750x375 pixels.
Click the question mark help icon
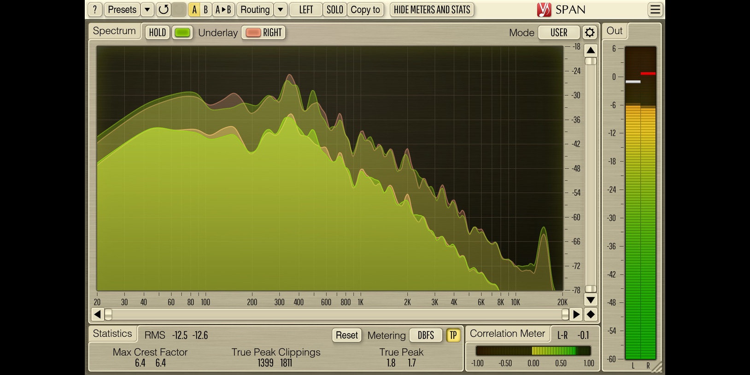(x=95, y=10)
